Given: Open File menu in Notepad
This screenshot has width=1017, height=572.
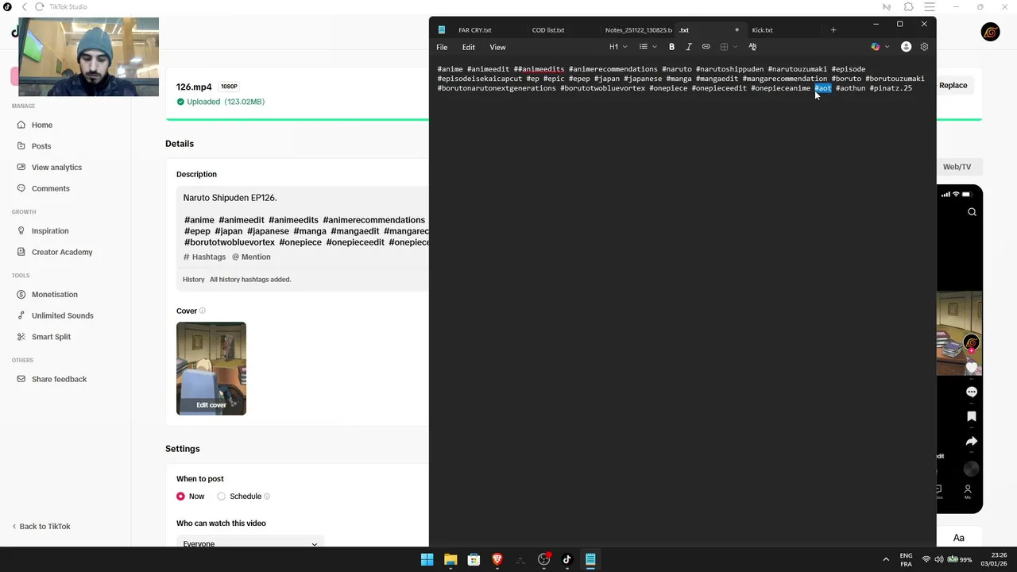Looking at the screenshot, I should (442, 47).
